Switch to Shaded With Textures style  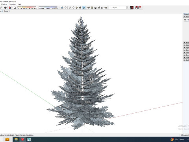pos(80,7)
